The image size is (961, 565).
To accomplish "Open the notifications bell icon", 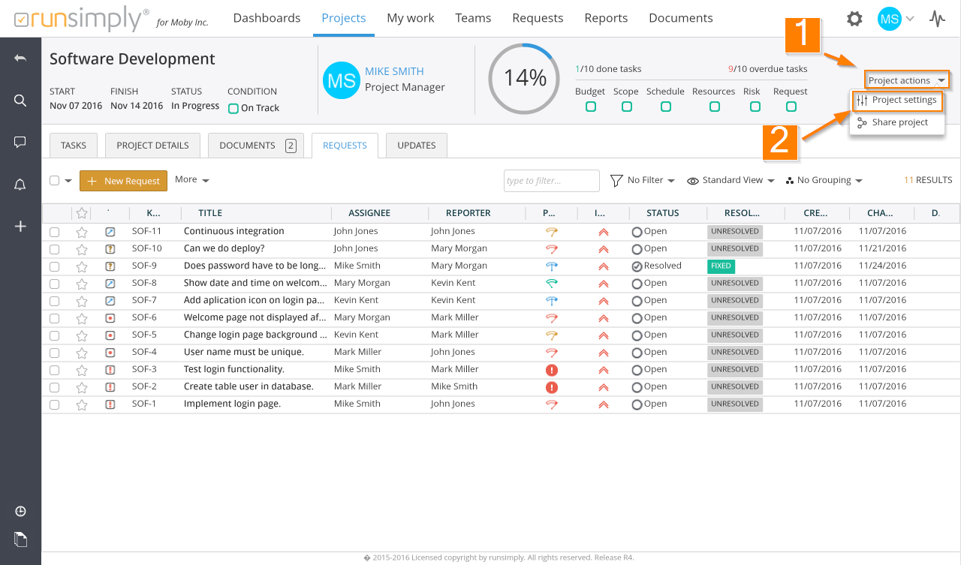I will tap(20, 185).
